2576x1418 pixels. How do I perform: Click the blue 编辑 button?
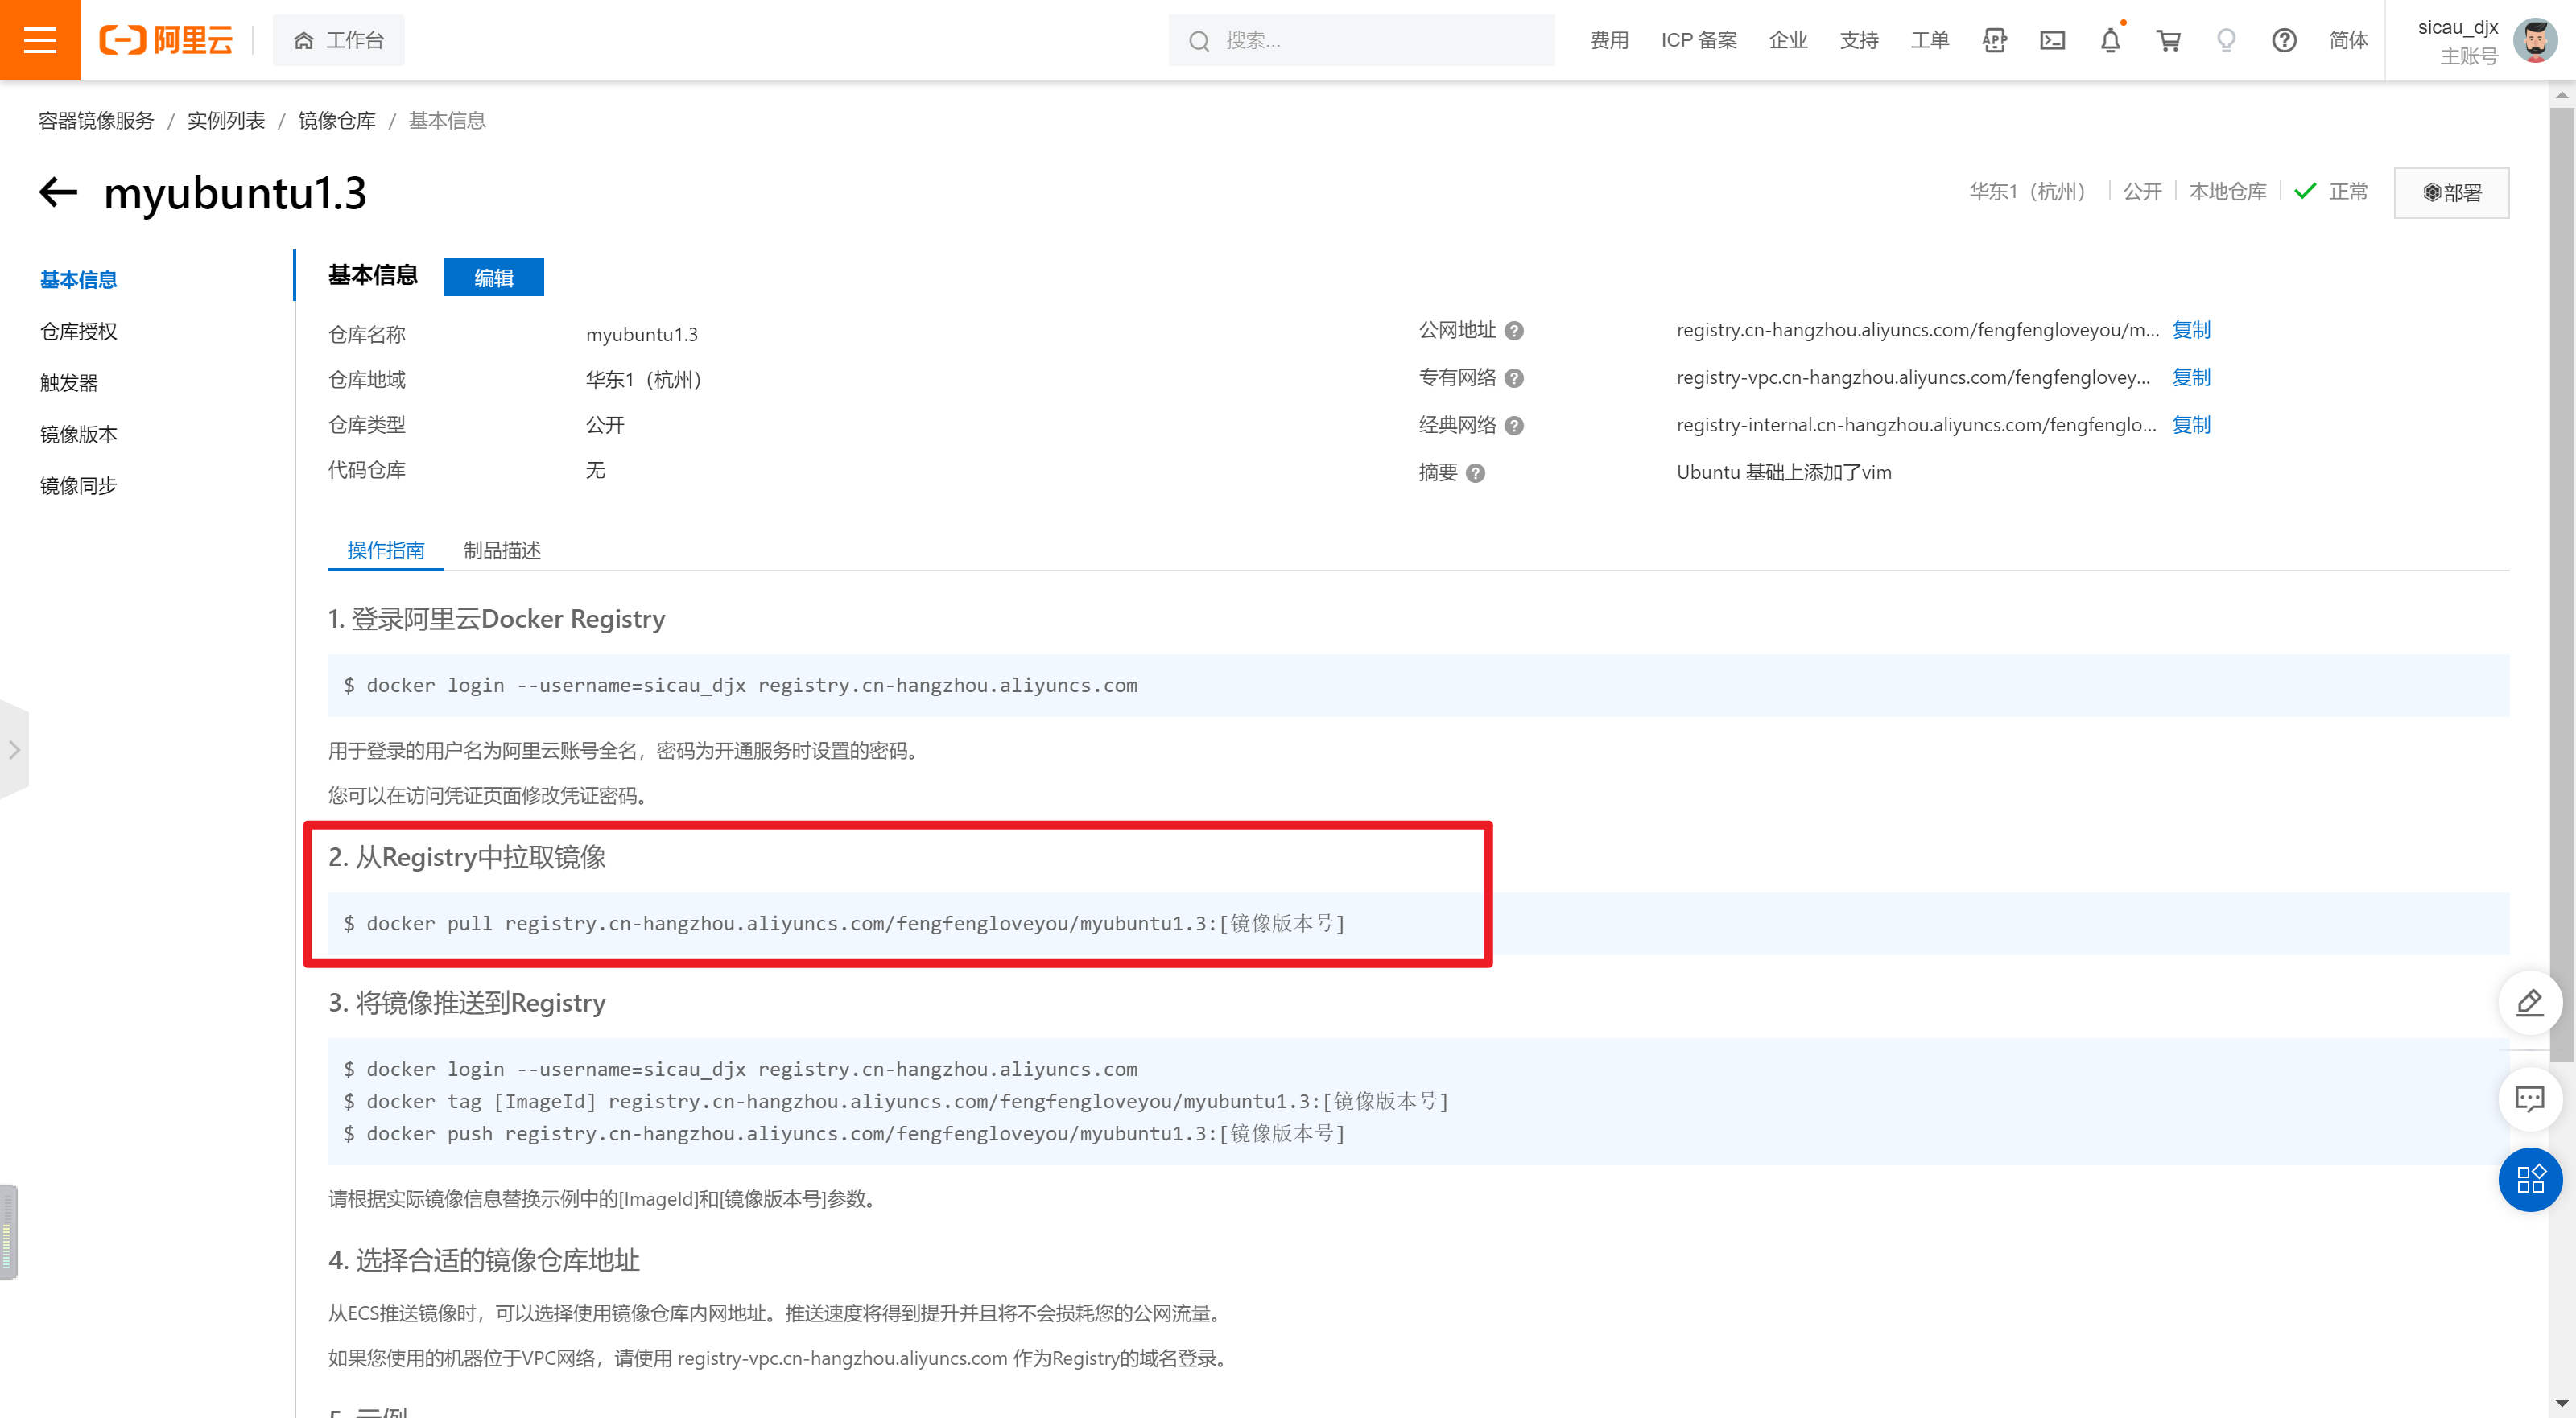493,277
